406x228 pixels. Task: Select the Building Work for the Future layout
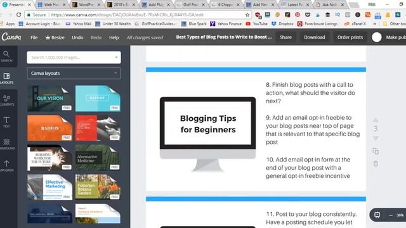click(x=49, y=158)
